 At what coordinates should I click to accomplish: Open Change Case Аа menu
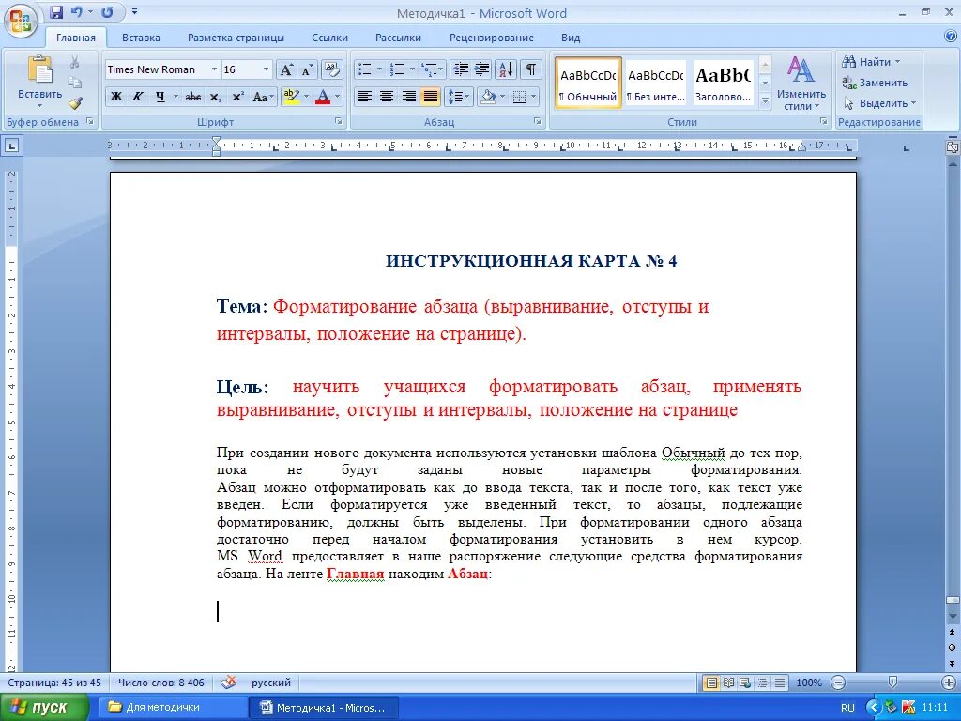(262, 97)
